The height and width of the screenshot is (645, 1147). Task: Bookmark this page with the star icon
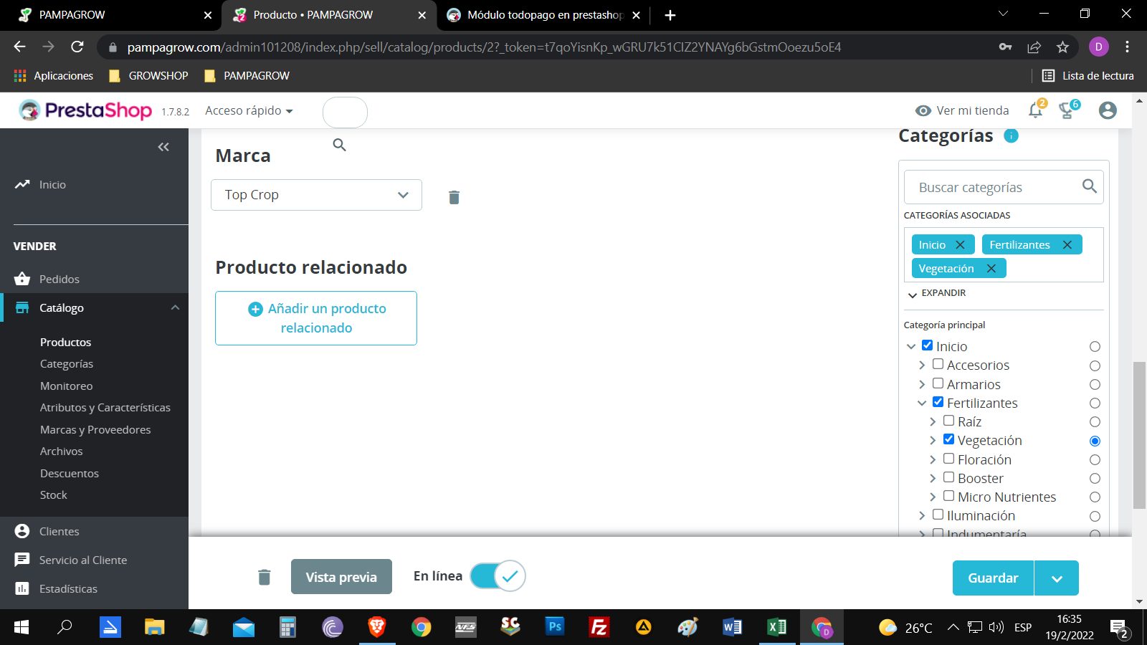[x=1062, y=47]
